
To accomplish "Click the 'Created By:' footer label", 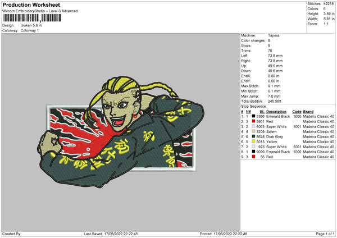I will [12, 234].
